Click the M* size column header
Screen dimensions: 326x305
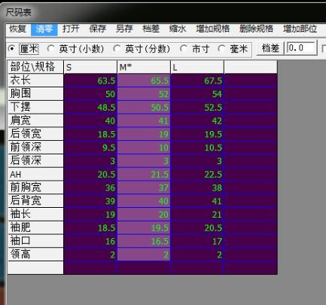point(144,67)
